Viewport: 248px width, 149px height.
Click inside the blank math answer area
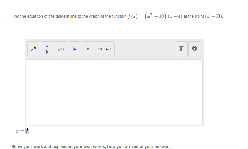coord(114,92)
